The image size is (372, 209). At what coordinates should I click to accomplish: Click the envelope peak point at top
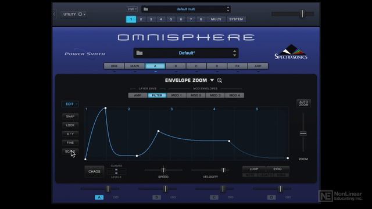coord(106,108)
